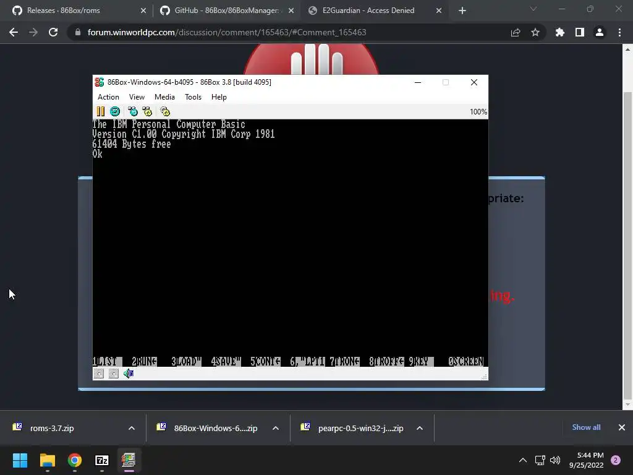
Task: Go back in Chrome
Action: [14, 32]
